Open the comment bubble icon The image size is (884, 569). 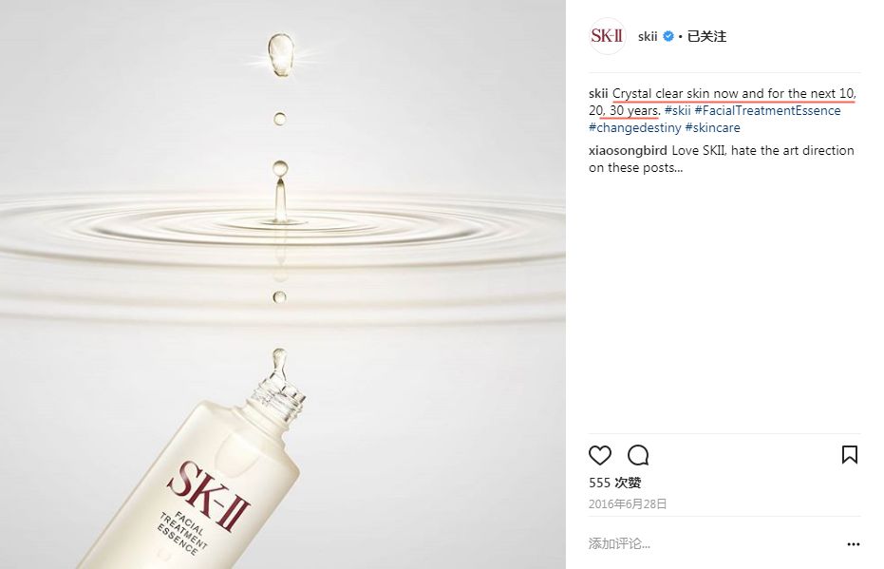pyautogui.click(x=638, y=454)
